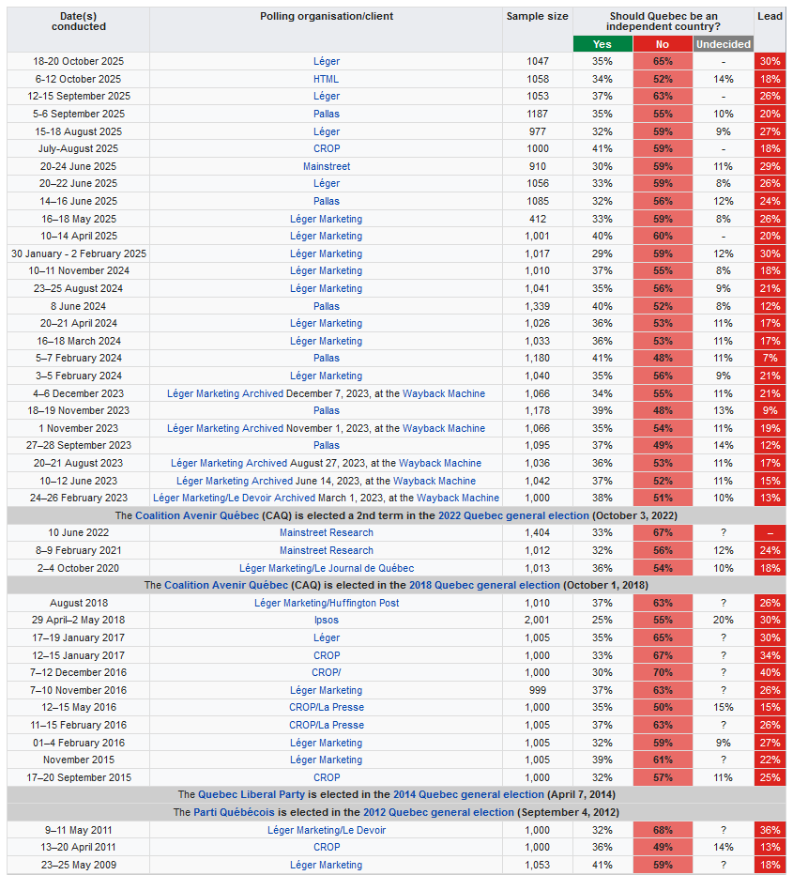Select the 17–20 September 2015 date cell
The width and height of the screenshot is (793, 875).
pos(79,777)
